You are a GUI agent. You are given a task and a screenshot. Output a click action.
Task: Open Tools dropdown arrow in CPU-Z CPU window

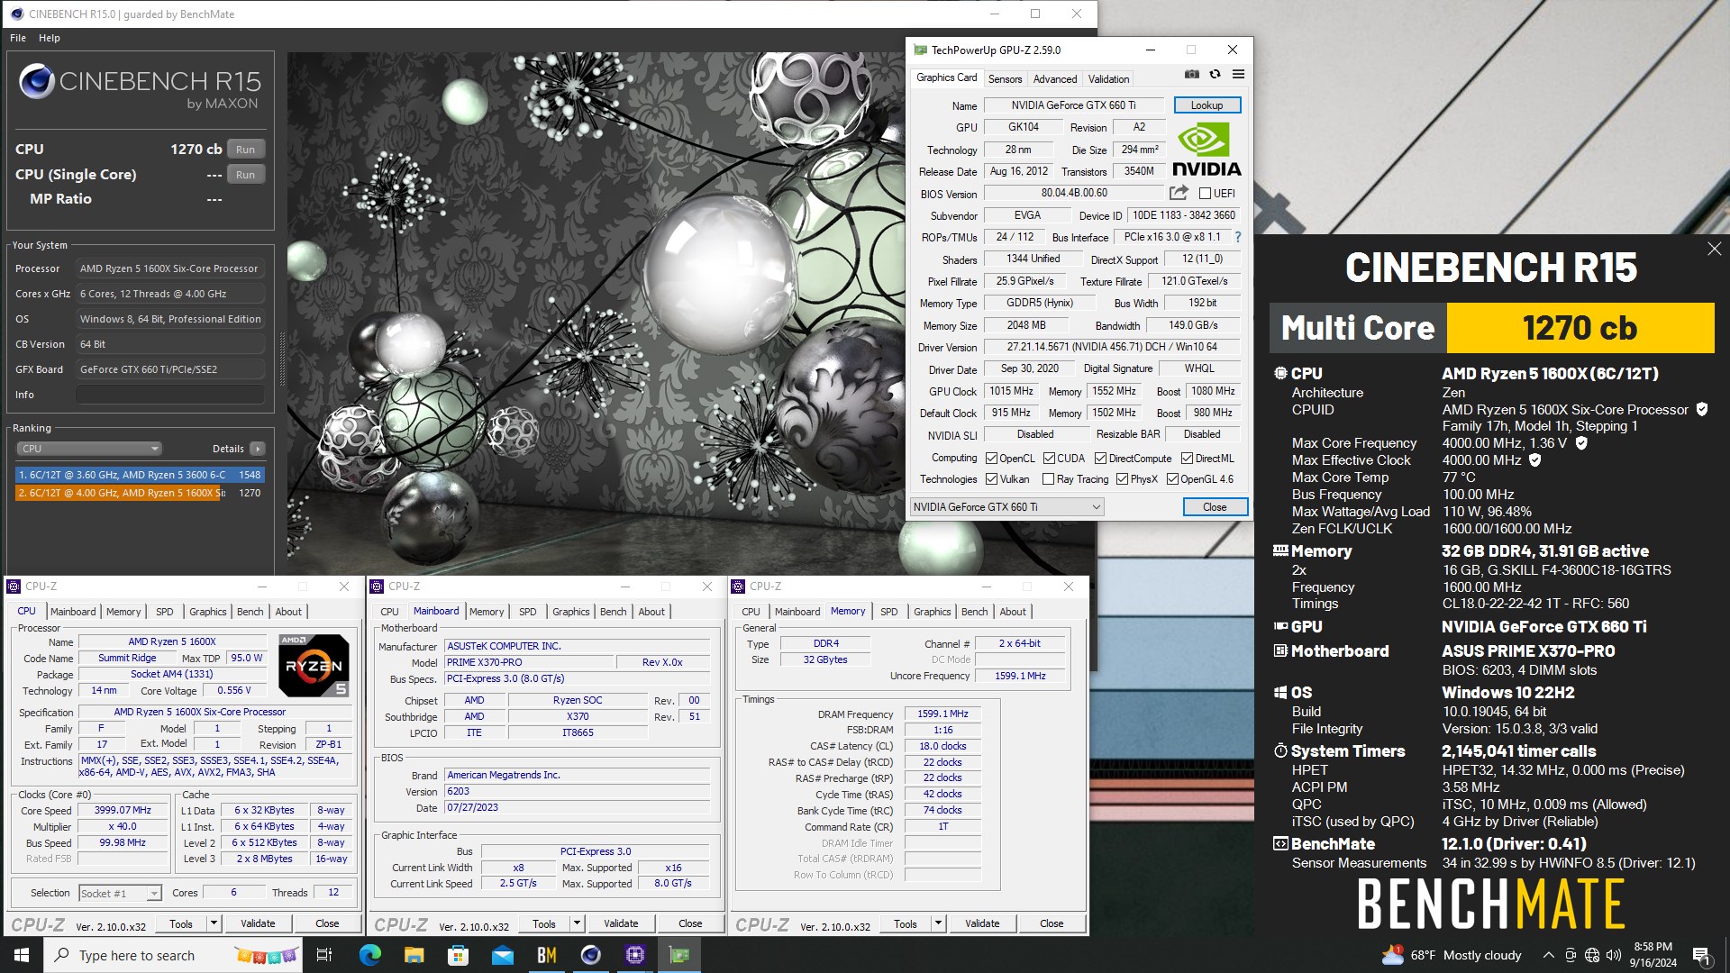click(214, 923)
